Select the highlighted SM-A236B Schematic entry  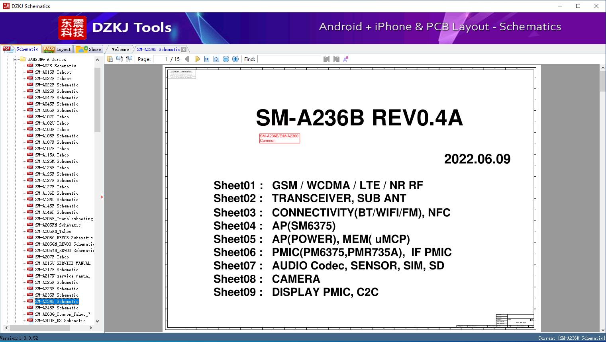point(57,301)
